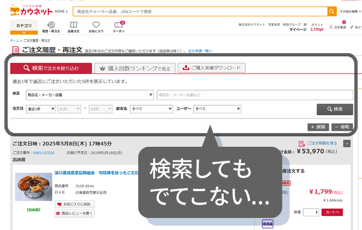Click the − 省略 collapse button

click(342, 127)
